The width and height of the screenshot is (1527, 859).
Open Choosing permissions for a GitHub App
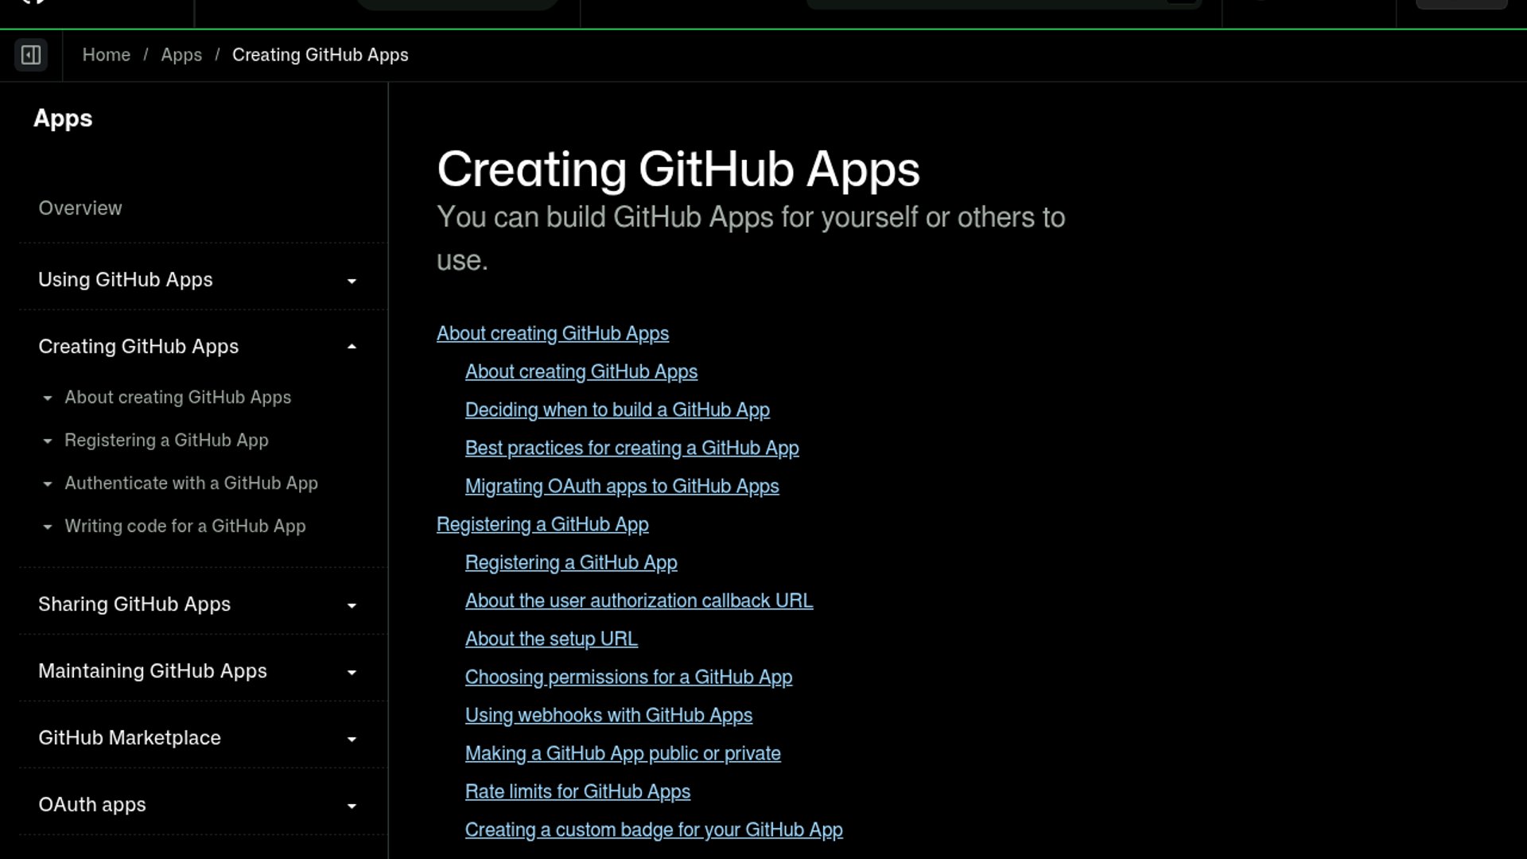click(x=628, y=677)
